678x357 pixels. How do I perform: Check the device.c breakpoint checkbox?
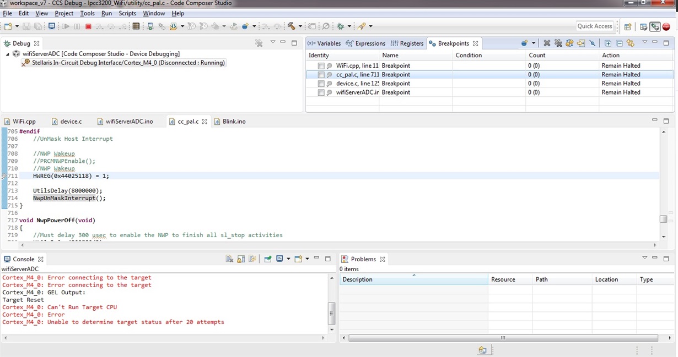click(x=321, y=84)
